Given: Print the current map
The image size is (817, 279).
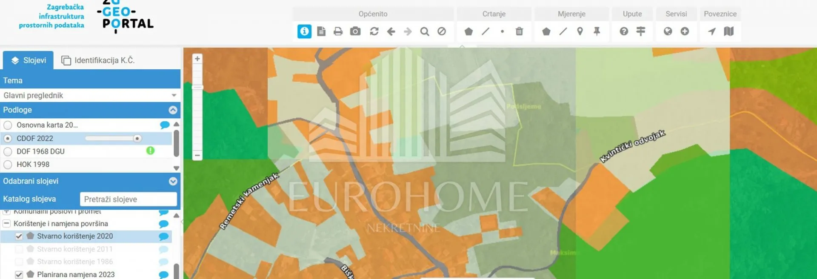Looking at the screenshot, I should tap(338, 31).
